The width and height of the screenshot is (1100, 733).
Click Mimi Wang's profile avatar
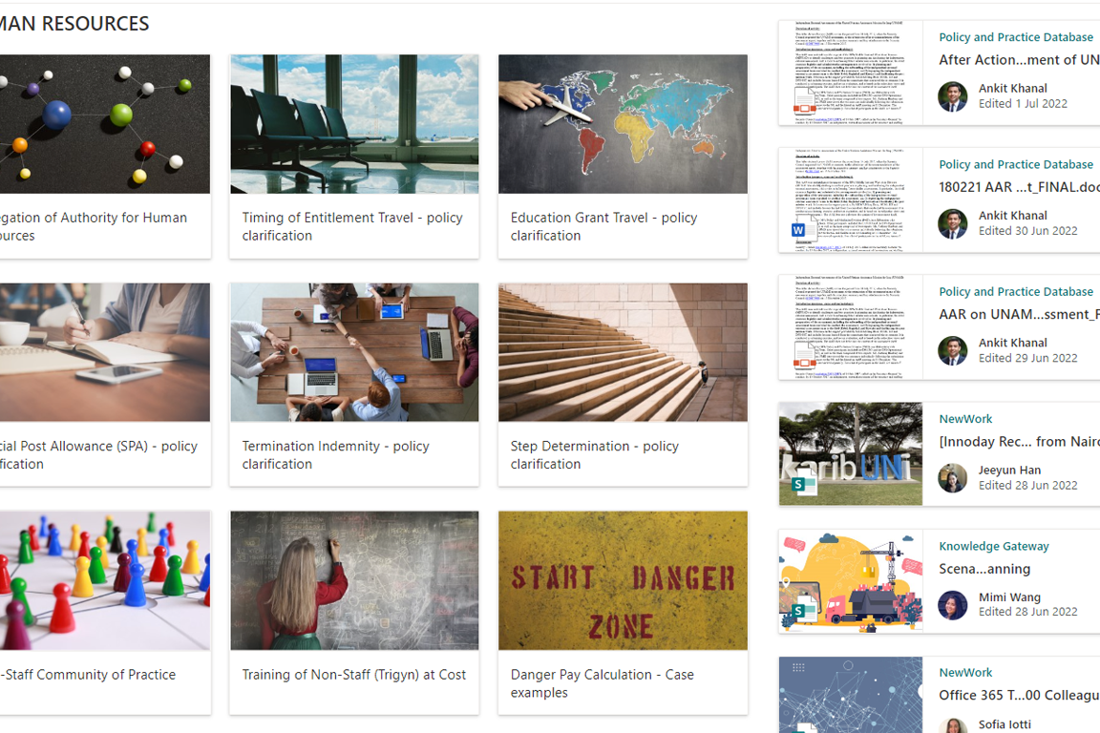pos(952,604)
